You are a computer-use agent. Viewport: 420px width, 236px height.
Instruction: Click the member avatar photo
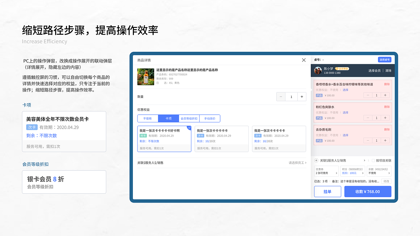click(x=317, y=70)
